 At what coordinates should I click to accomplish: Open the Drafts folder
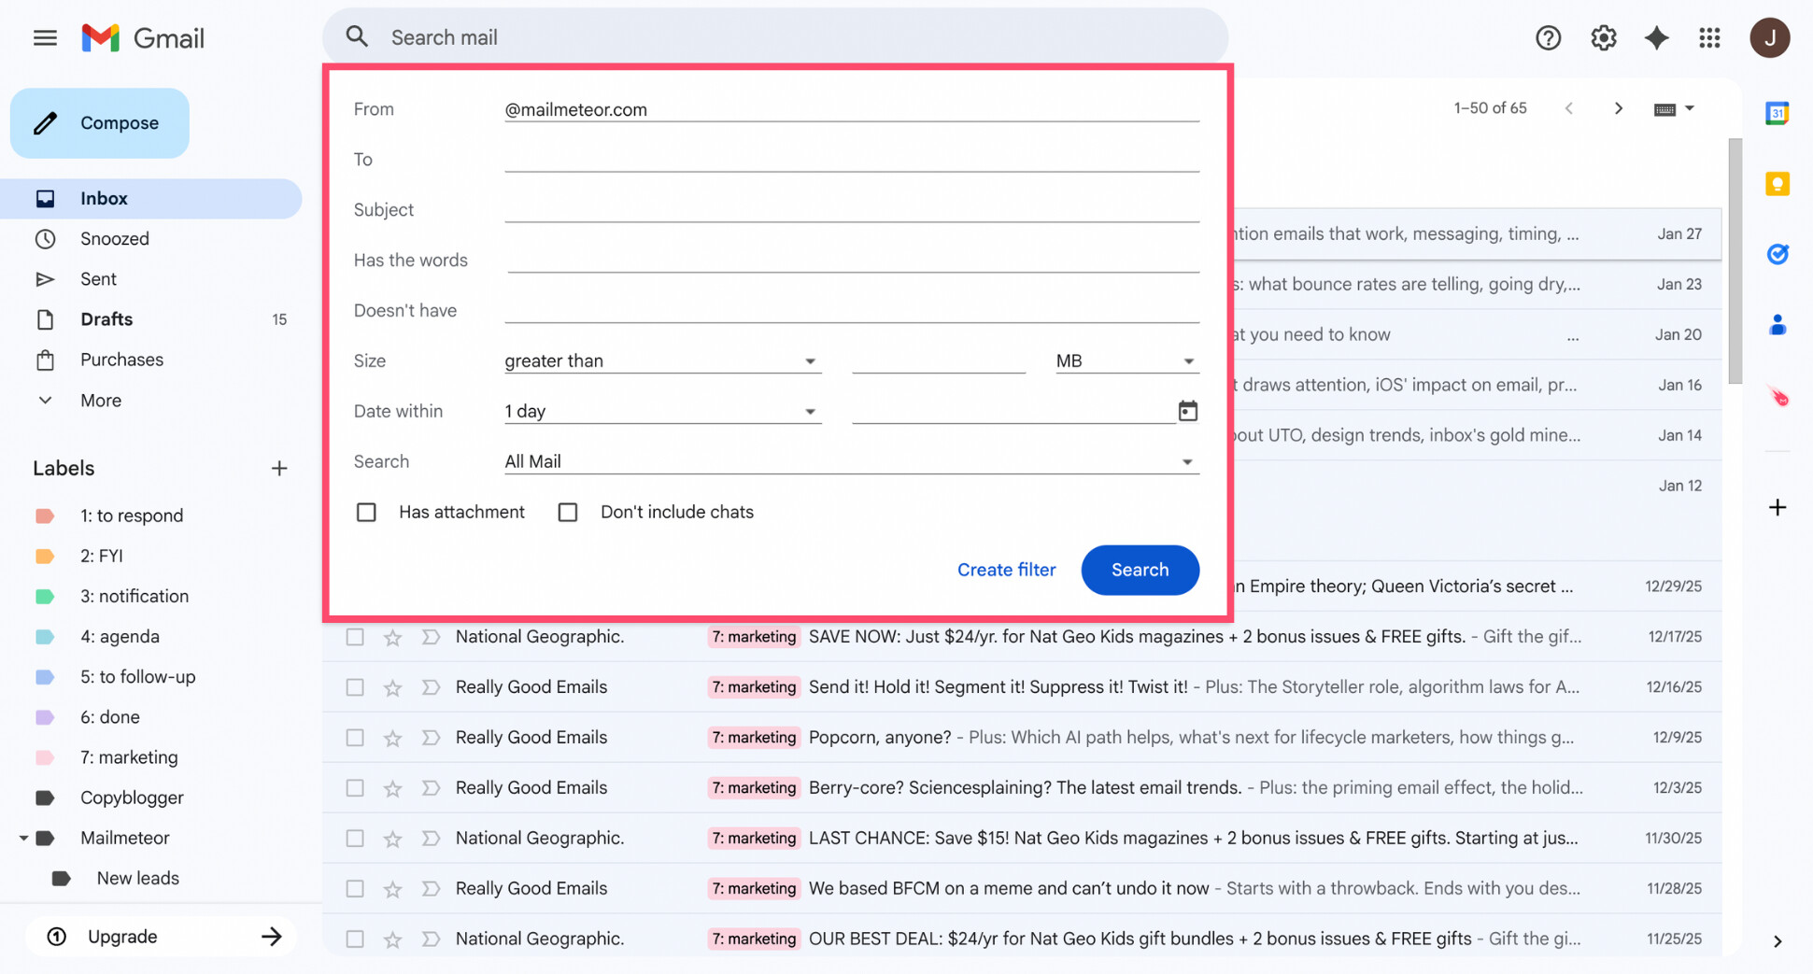click(106, 318)
